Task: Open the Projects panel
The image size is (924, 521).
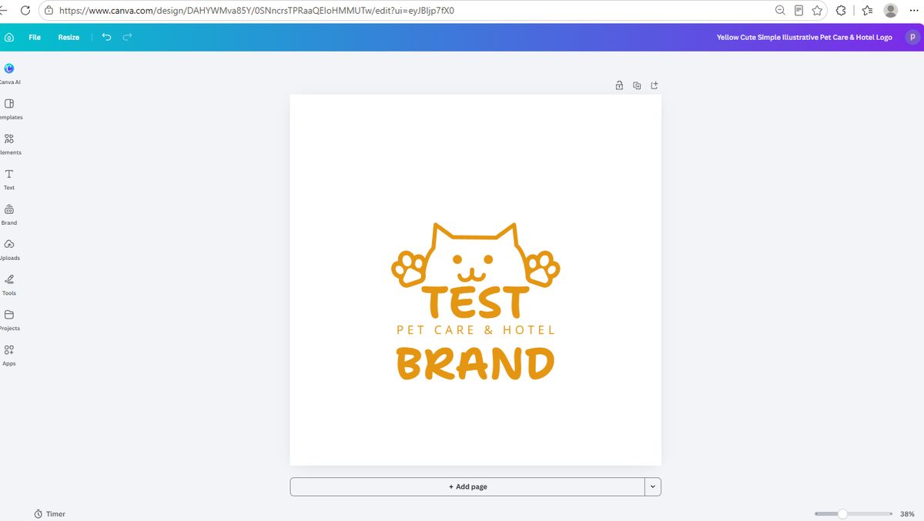Action: click(x=9, y=319)
